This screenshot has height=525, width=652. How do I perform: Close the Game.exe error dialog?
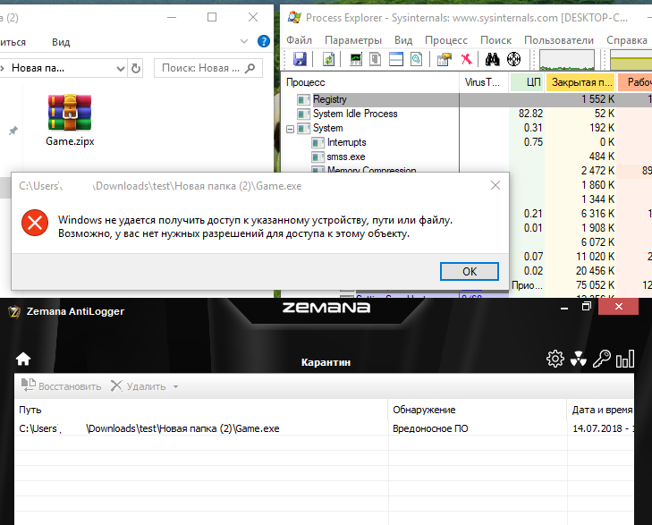coord(495,185)
